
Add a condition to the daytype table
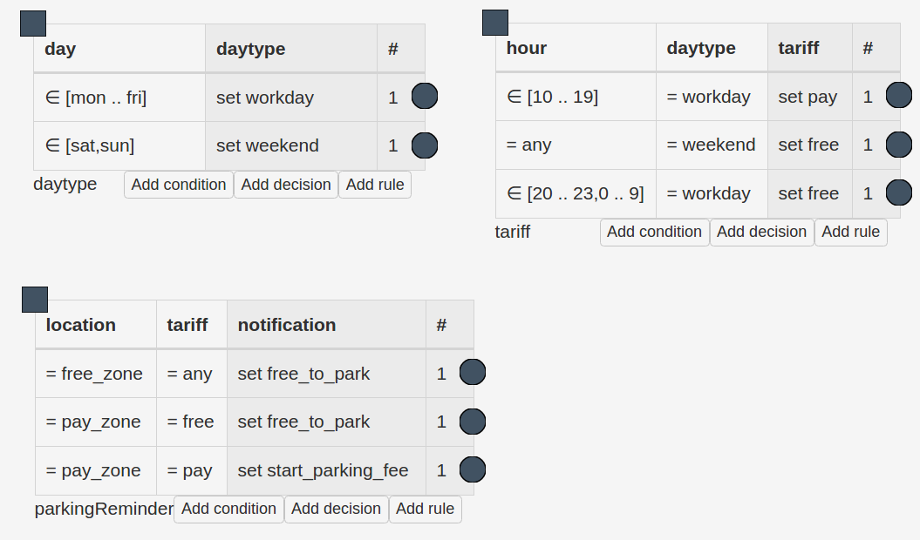tap(179, 185)
